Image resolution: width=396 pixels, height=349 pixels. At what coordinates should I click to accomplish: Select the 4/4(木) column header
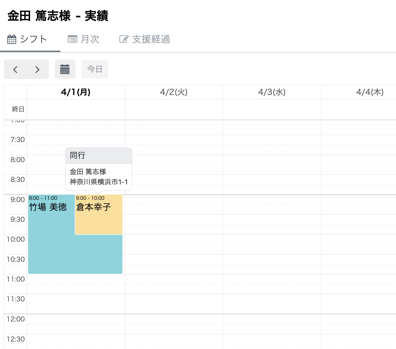(370, 92)
